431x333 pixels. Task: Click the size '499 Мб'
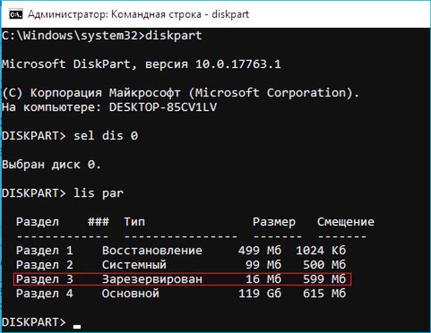(x=260, y=250)
